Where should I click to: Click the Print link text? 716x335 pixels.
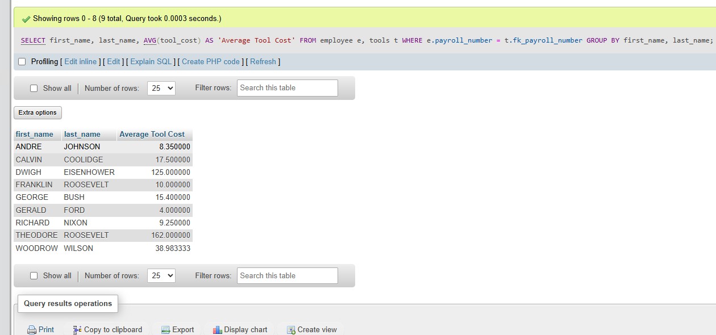pos(46,329)
